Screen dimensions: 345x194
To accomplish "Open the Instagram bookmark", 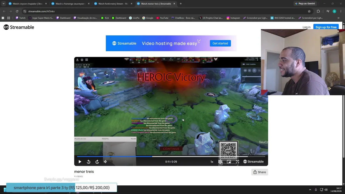I will (x=233, y=18).
